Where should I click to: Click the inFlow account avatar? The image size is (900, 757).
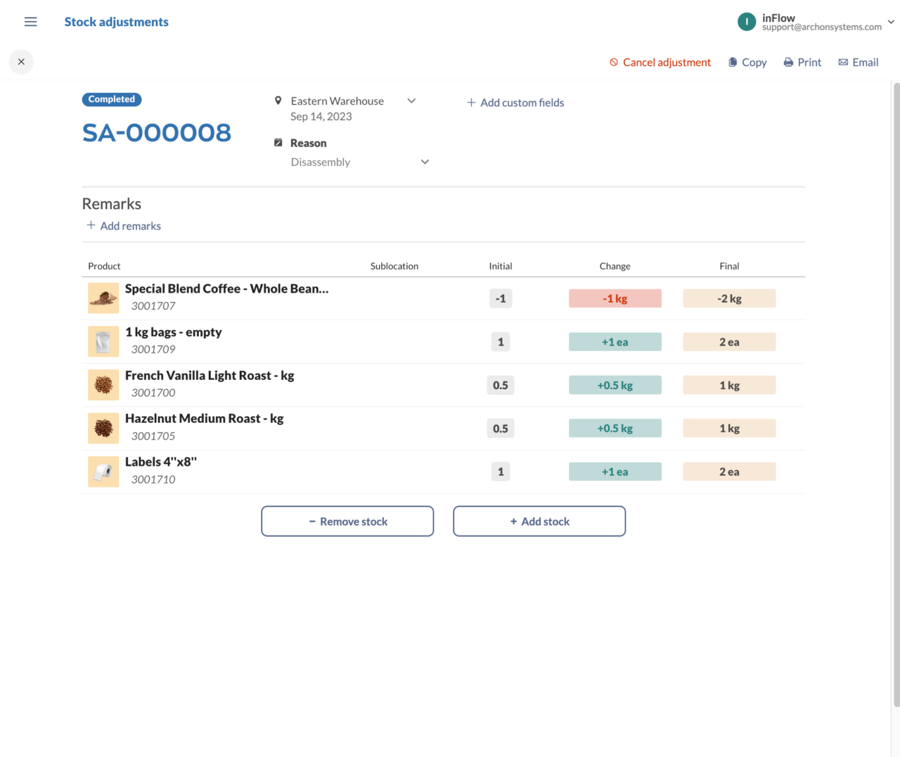(746, 21)
